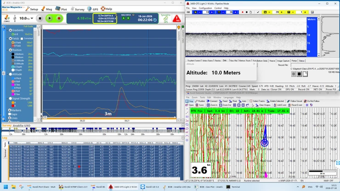
Task: Click the sonar depth scale scrollbar down arrow
Action: (318, 56)
